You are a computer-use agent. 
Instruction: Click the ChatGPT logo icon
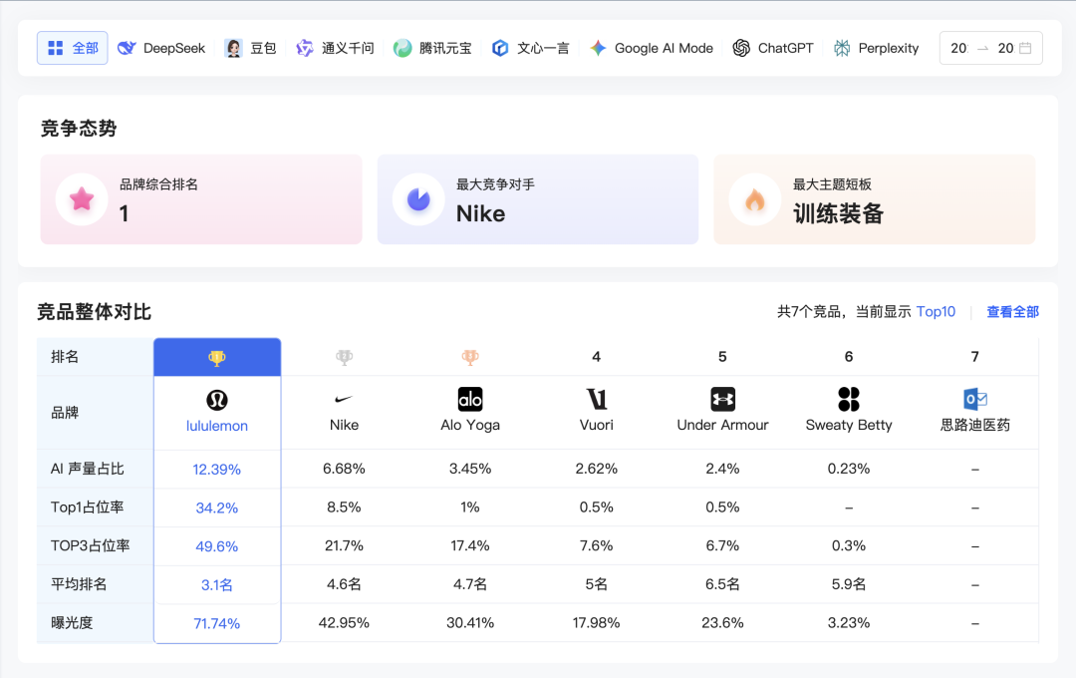point(741,48)
